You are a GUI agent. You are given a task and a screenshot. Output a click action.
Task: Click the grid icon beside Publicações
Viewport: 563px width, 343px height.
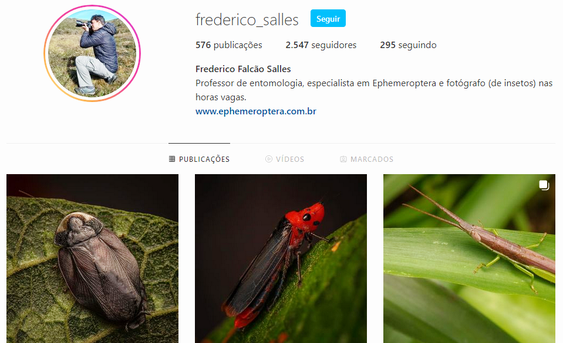click(x=172, y=159)
